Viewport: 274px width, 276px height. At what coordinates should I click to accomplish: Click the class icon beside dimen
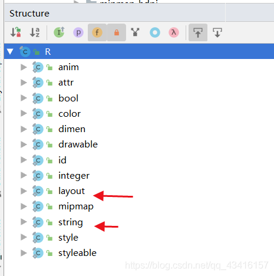tap(38, 129)
